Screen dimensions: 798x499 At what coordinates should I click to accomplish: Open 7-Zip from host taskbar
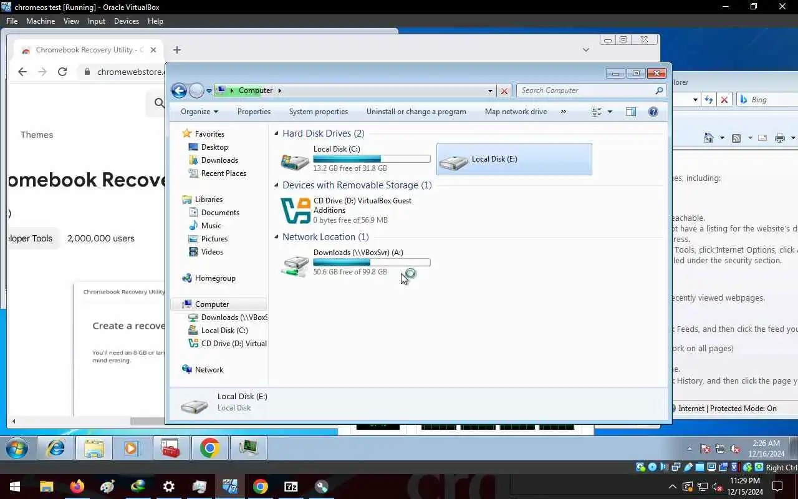tap(291, 487)
